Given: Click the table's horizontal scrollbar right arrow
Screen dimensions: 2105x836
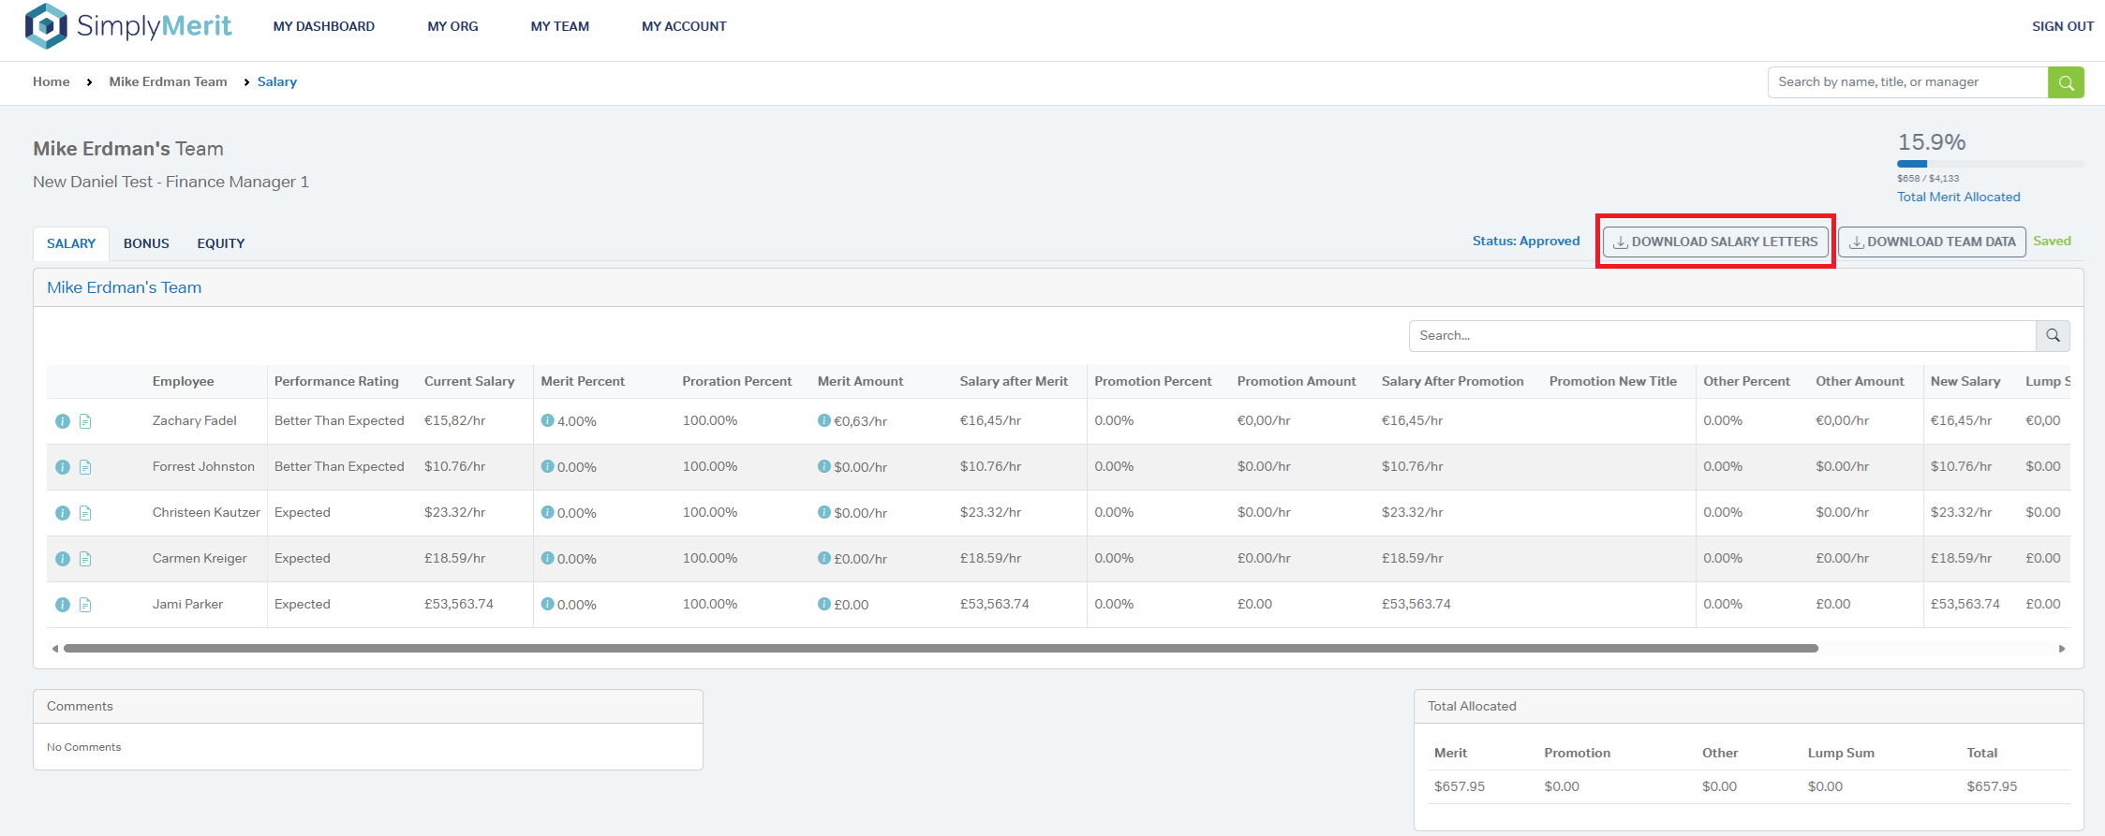Looking at the screenshot, I should click(x=2061, y=649).
